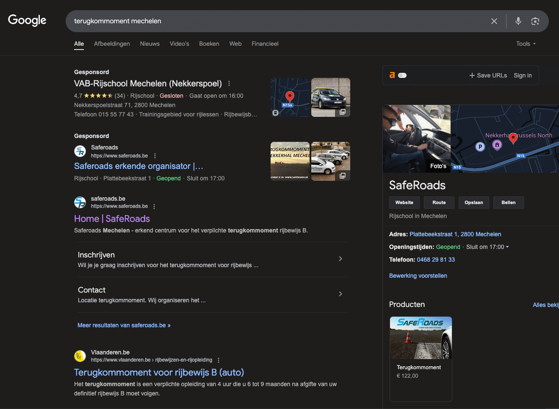The image size is (559, 409).
Task: Open the VAB-Rijschool Mechelen (Nekkerspoel) ad
Action: click(148, 83)
